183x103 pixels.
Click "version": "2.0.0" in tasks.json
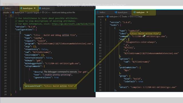coord(120,22)
